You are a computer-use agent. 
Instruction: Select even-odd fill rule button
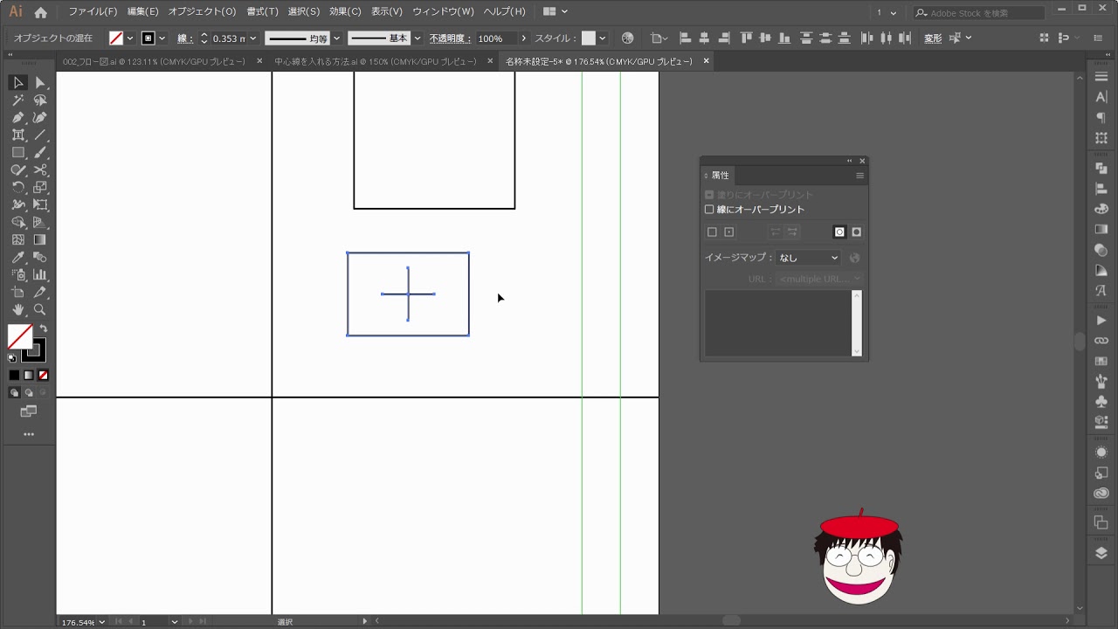click(857, 232)
